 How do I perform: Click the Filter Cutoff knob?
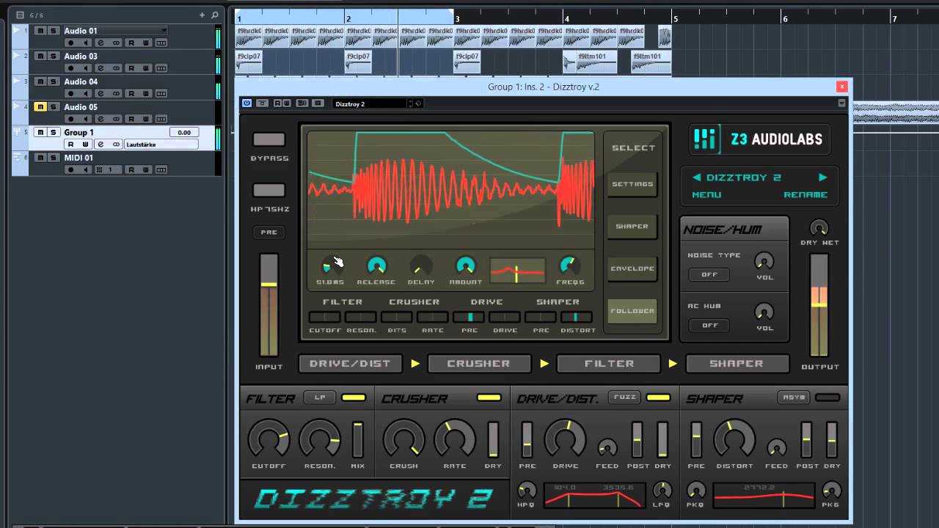(x=268, y=440)
